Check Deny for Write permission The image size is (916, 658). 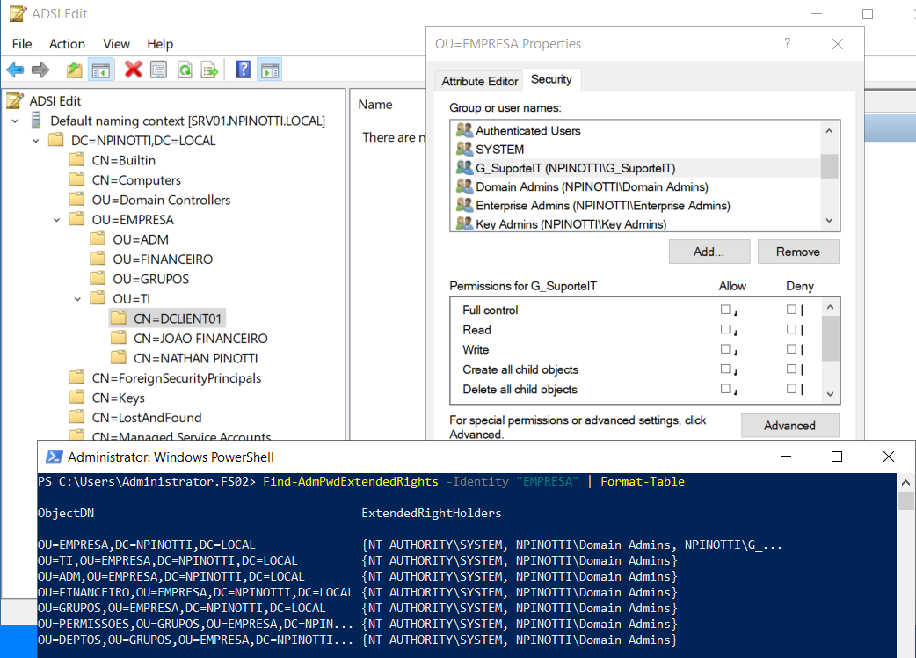click(x=791, y=349)
